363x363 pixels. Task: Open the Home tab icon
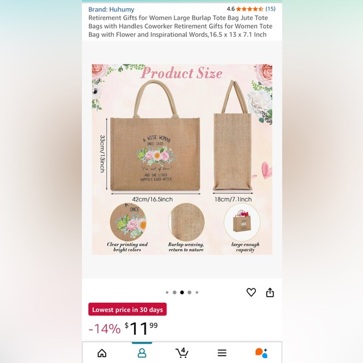point(102,353)
